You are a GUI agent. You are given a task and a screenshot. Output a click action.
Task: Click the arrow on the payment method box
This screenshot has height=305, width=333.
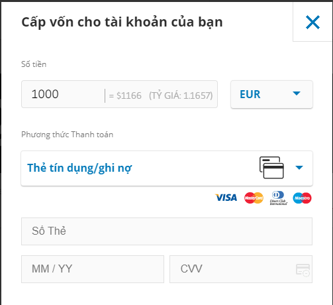tap(299, 168)
